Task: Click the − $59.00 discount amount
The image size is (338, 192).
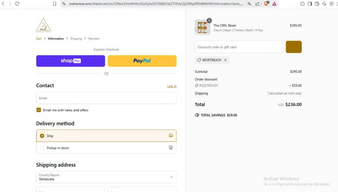Action: pos(295,85)
